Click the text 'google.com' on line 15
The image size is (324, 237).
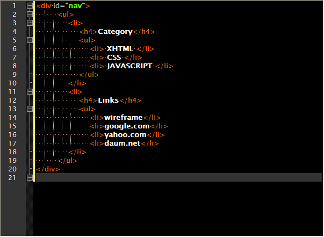pos(127,126)
